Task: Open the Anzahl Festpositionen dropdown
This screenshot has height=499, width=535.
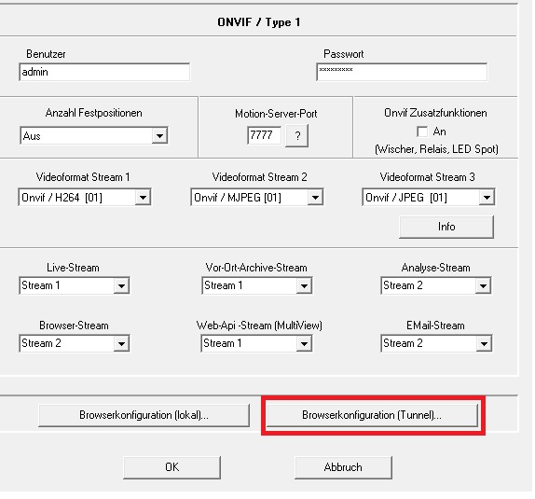Action: tap(94, 135)
